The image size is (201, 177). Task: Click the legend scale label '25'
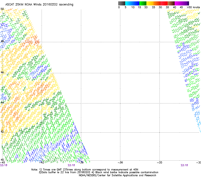(153, 7)
